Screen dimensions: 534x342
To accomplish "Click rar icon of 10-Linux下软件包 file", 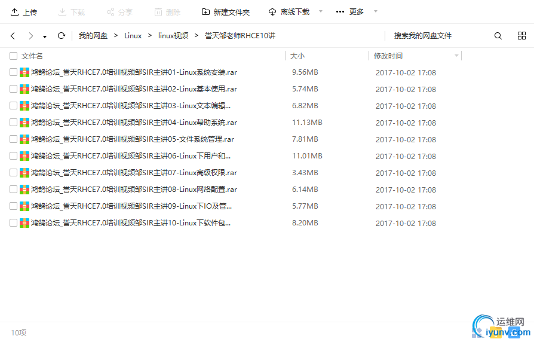I will (x=24, y=222).
